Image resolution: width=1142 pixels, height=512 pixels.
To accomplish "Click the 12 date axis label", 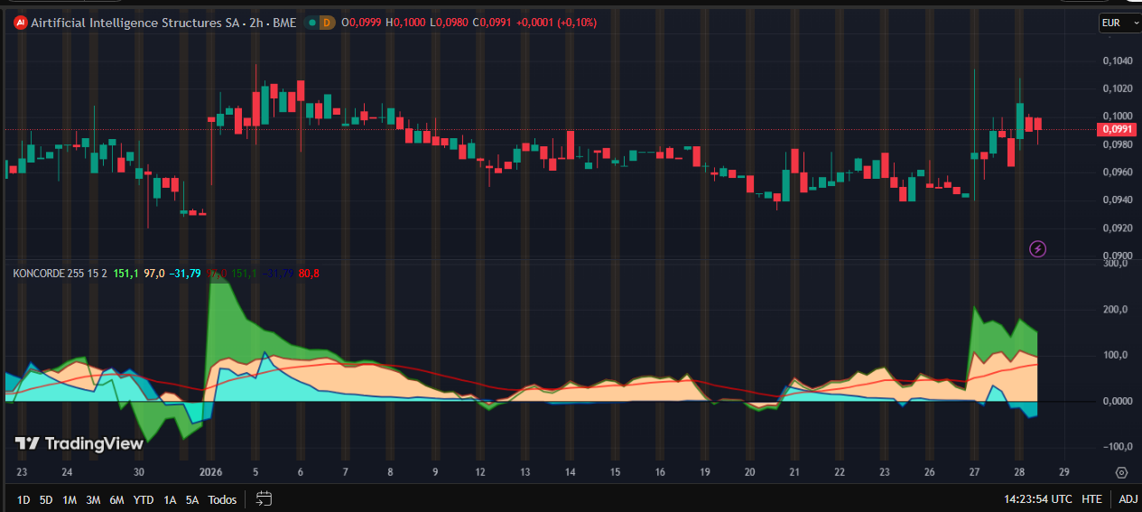I will 480,472.
